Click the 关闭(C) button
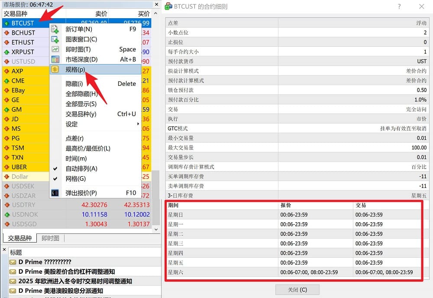 (x=297, y=289)
